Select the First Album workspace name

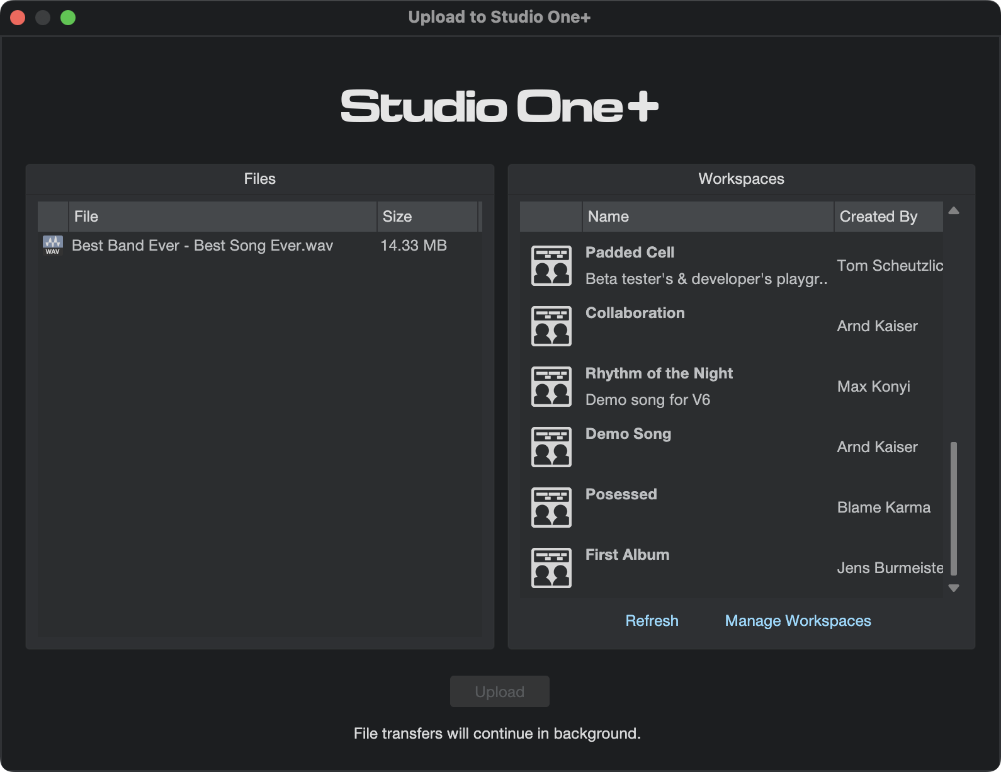[627, 555]
